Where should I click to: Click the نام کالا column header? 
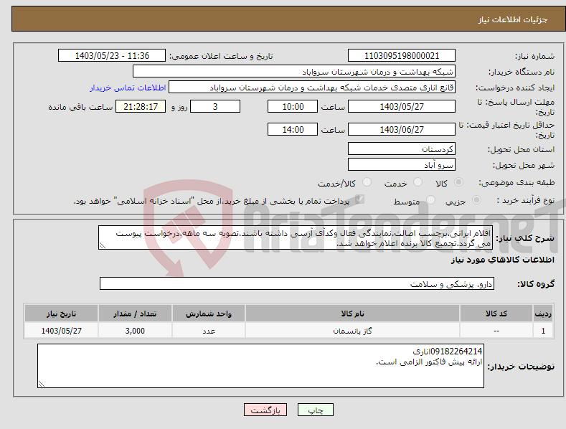point(352,313)
